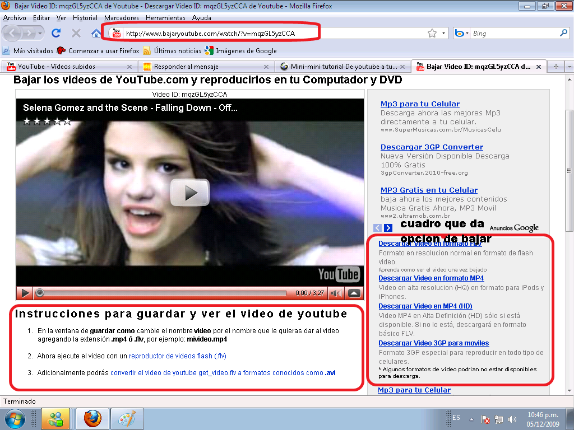Open the Últimas noticias feed bookmark

[173, 51]
